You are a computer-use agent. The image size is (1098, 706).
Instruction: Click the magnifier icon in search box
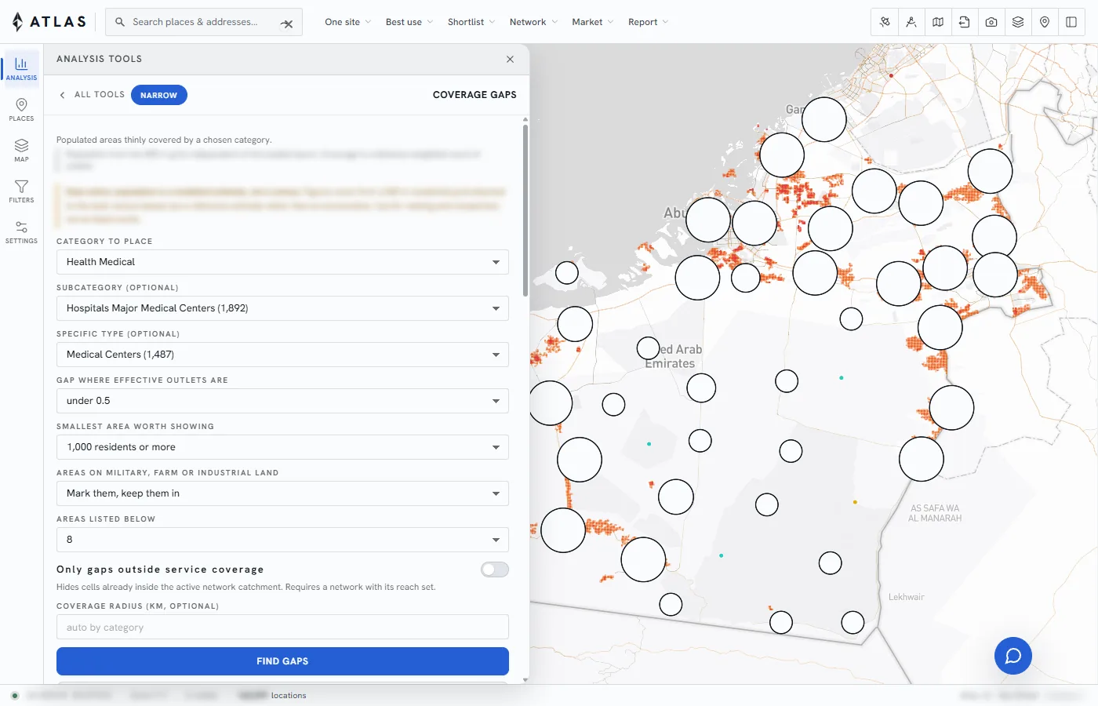[x=120, y=22]
